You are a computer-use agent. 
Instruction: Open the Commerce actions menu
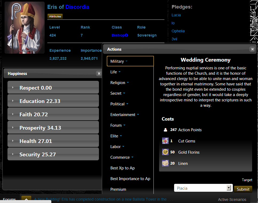[122, 157]
